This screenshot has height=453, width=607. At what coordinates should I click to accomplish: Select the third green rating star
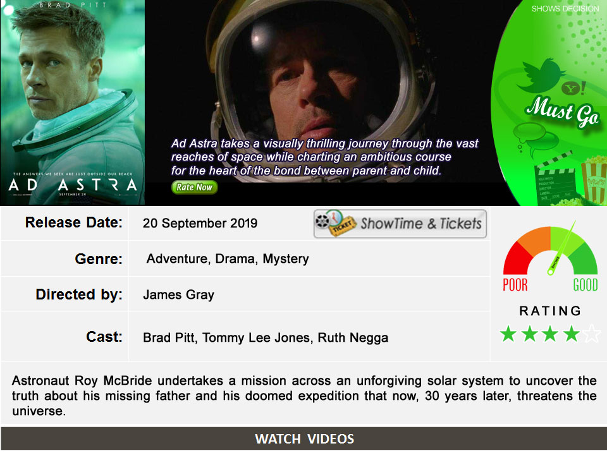(x=550, y=334)
